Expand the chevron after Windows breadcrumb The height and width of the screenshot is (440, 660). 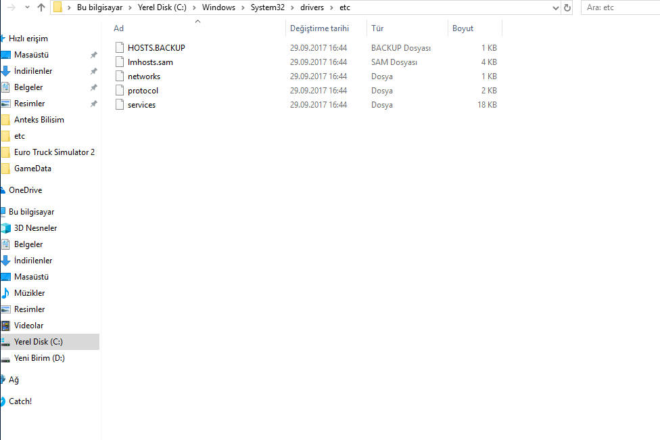coord(243,7)
